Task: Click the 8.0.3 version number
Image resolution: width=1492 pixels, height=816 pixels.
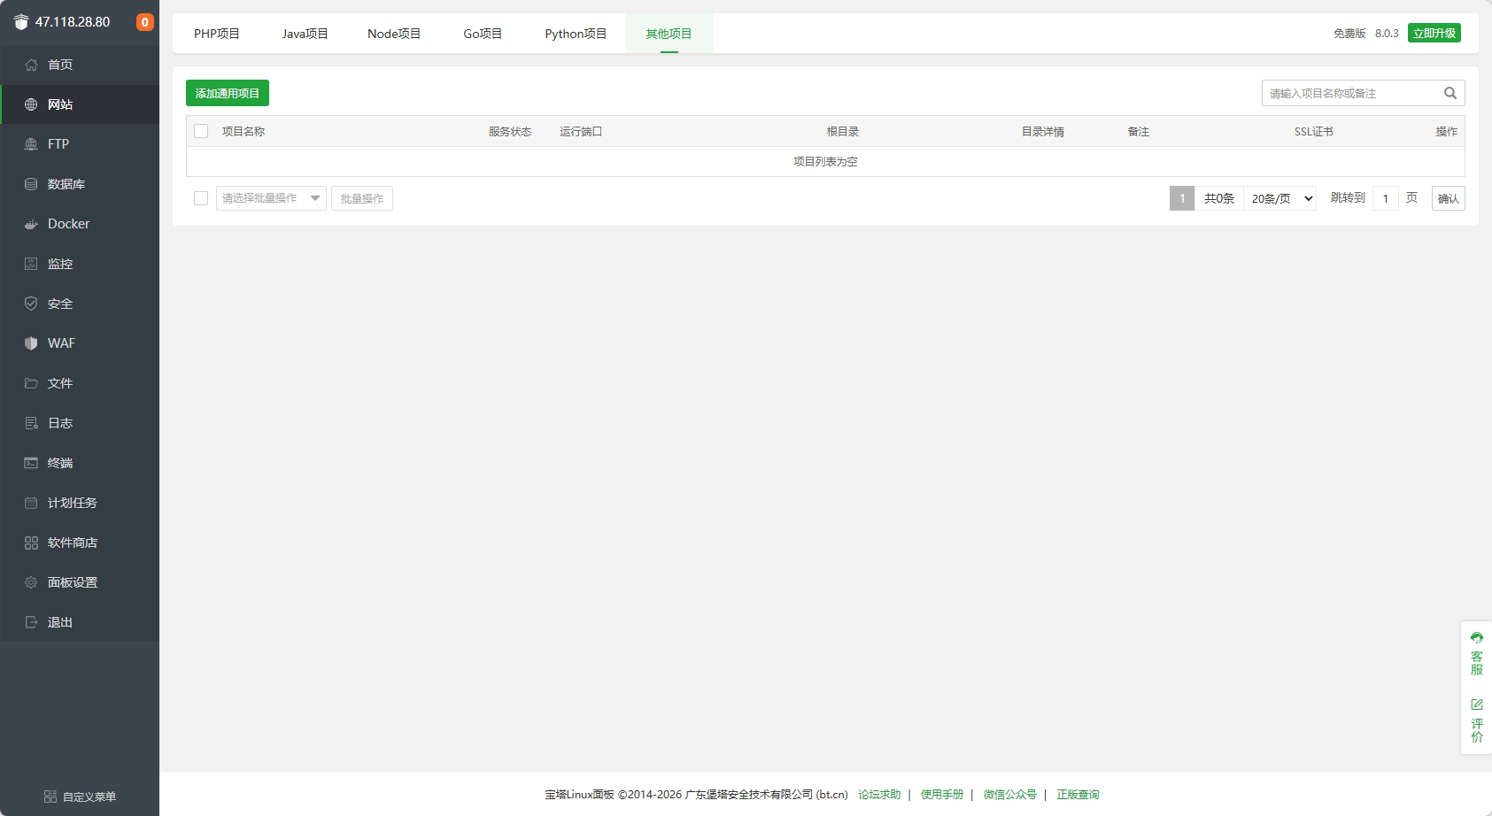Action: click(x=1387, y=33)
